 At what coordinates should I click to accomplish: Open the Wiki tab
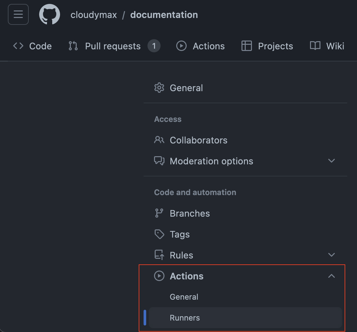[327, 46]
